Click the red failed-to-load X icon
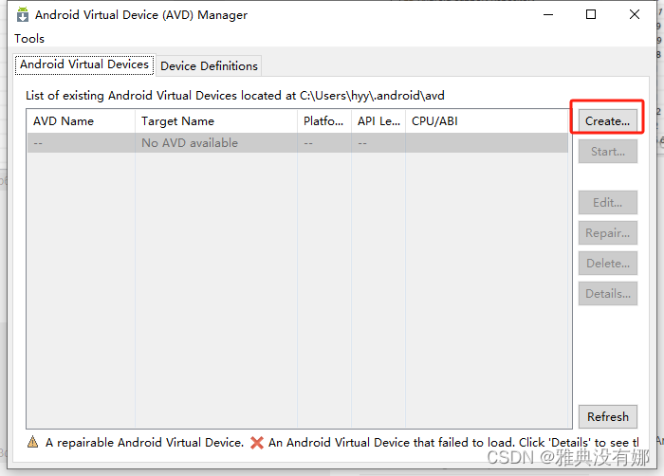Image resolution: width=664 pixels, height=476 pixels. 257,443
